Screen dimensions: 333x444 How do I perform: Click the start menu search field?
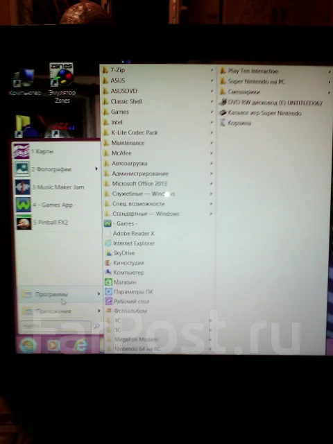coord(56,326)
